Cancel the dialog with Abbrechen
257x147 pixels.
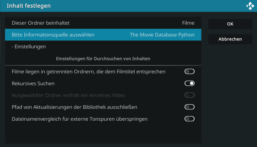pyautogui.click(x=230, y=39)
